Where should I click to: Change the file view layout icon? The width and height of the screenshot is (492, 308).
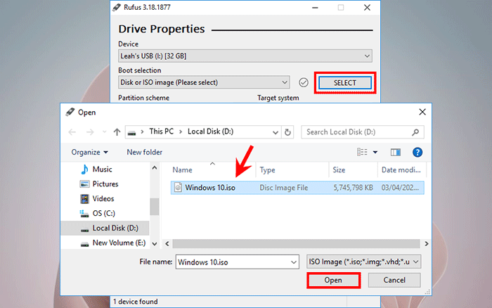tap(362, 153)
